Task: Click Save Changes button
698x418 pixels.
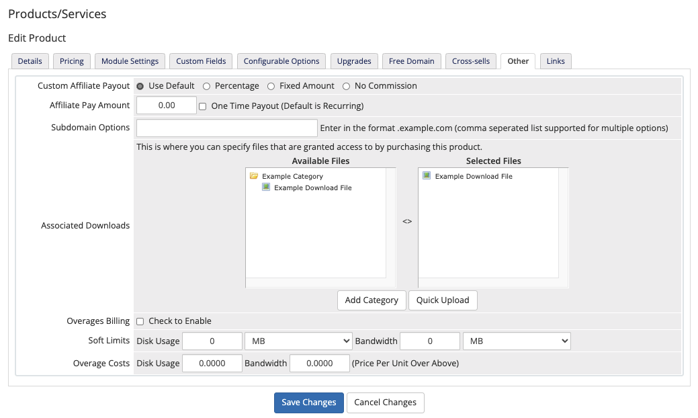Action: click(x=309, y=403)
